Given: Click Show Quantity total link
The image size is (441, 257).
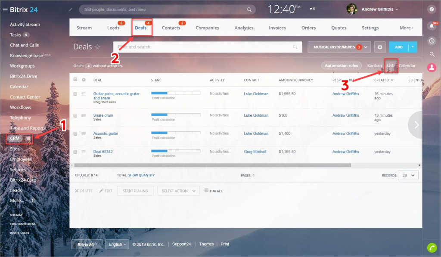Looking at the screenshot, I should (141, 175).
